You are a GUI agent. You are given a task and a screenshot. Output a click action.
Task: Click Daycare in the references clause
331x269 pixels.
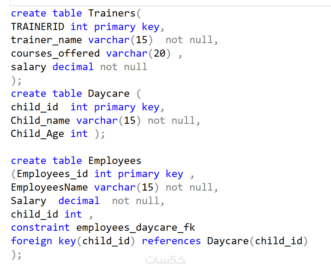[228, 241]
